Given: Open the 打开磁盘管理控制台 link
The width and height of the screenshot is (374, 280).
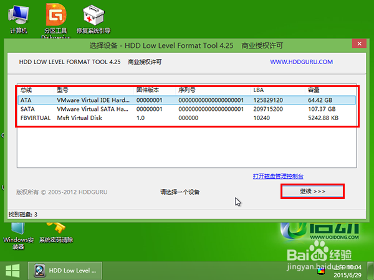Looking at the screenshot, I should [x=278, y=177].
